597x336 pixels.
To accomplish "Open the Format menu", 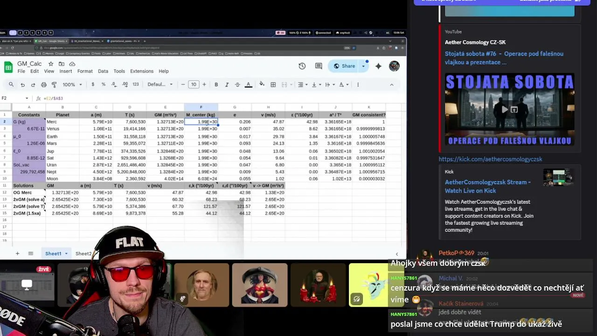I will [x=85, y=71].
